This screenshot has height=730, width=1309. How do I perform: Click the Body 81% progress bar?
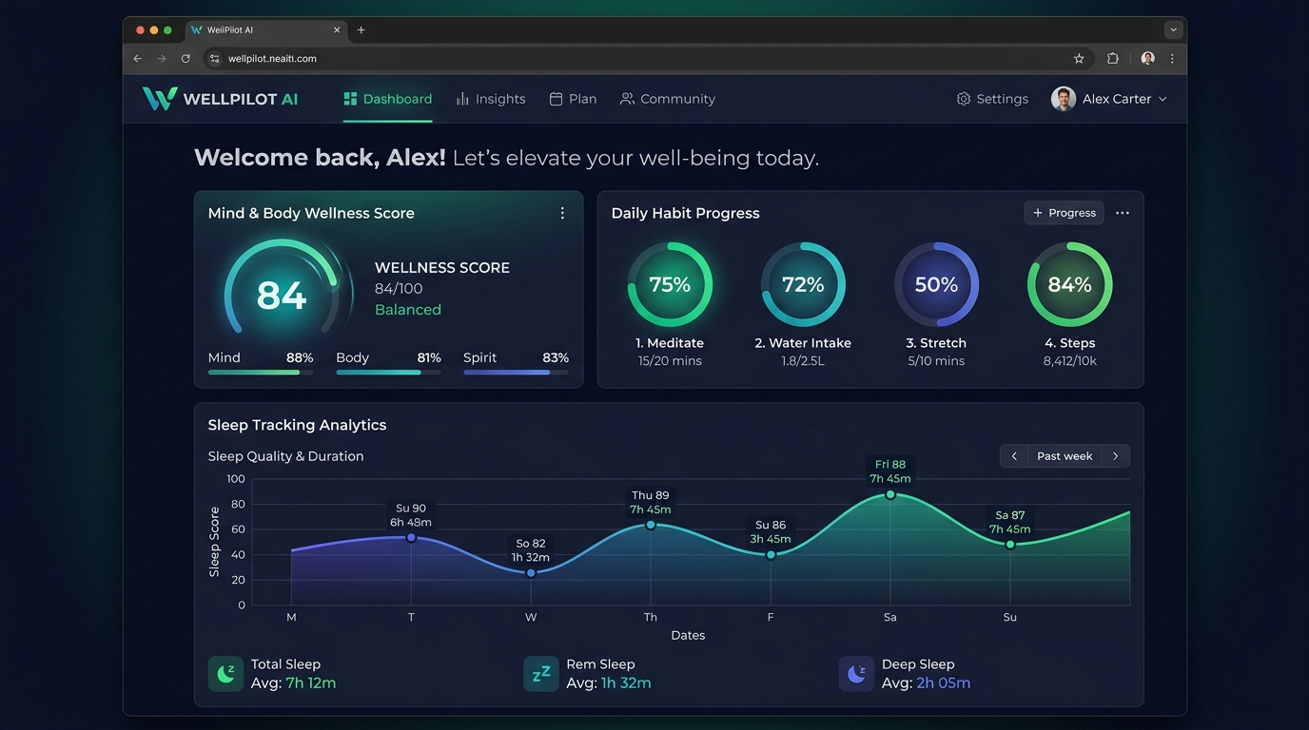coord(388,373)
